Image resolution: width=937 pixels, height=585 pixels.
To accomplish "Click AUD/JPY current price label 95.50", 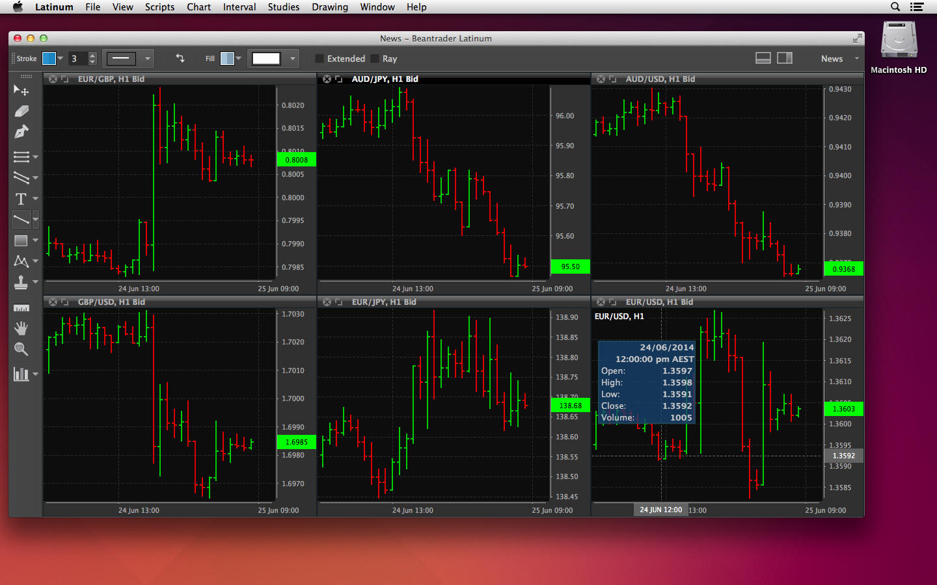I will click(571, 266).
